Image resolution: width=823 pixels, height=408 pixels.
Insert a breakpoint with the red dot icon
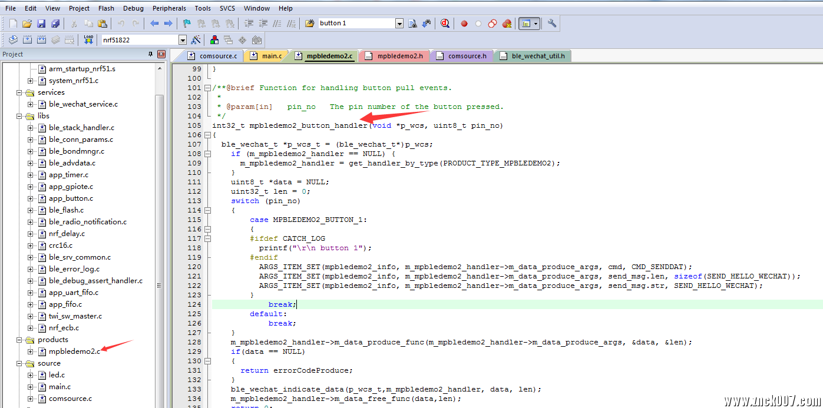[x=464, y=24]
